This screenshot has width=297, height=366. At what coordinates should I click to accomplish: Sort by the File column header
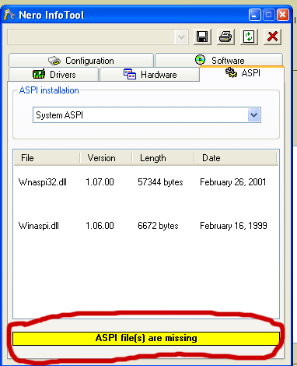click(x=47, y=158)
